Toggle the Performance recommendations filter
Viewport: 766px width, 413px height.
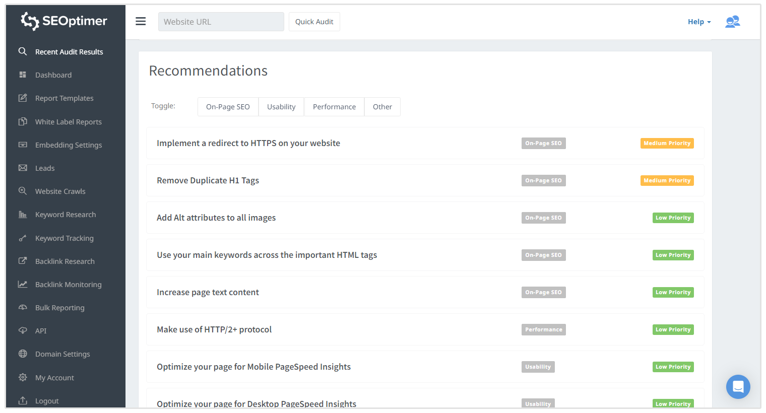[x=334, y=107]
